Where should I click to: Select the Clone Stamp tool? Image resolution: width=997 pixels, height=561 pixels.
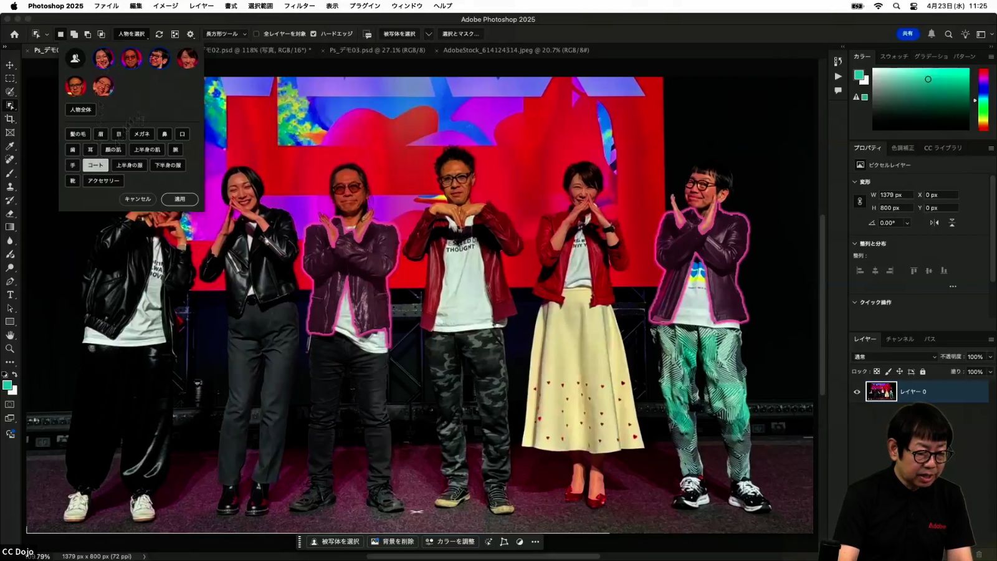(x=10, y=186)
